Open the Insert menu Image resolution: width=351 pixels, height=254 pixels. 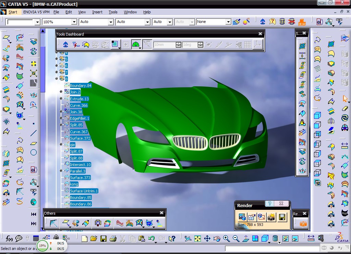click(x=97, y=12)
